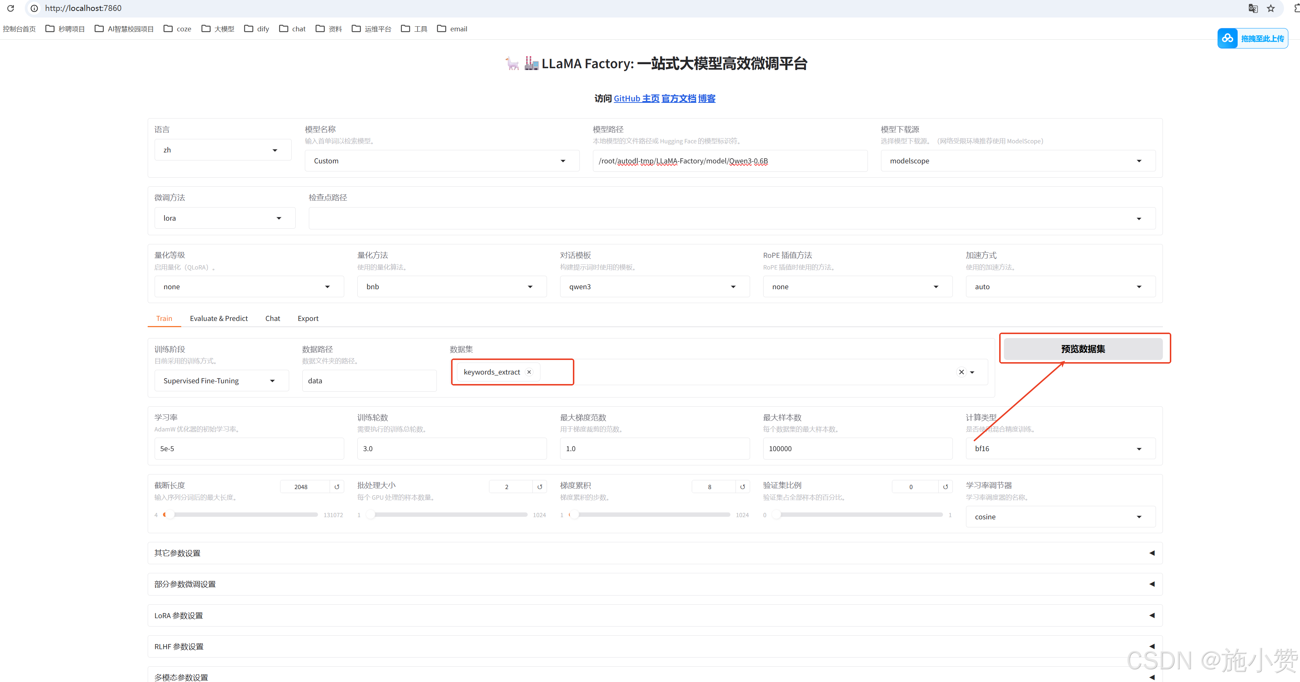Click the 最大梯度范数 1.0 input field

pyautogui.click(x=655, y=449)
